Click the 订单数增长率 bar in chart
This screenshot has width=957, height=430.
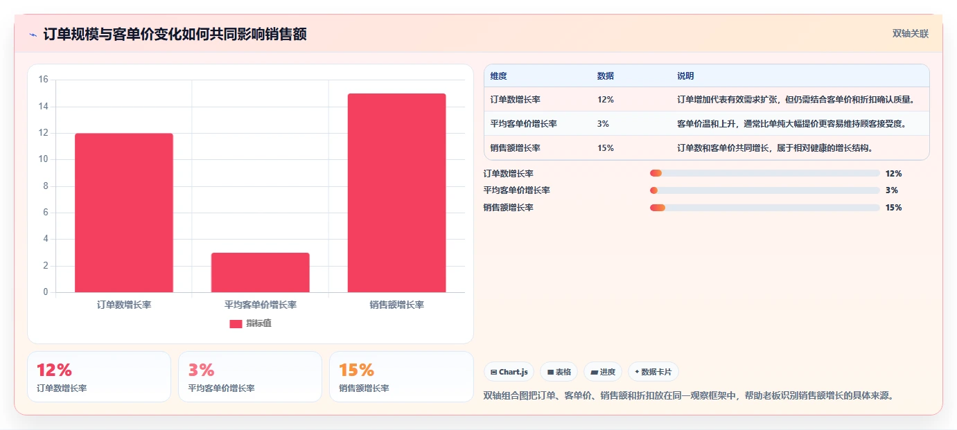[x=124, y=213]
